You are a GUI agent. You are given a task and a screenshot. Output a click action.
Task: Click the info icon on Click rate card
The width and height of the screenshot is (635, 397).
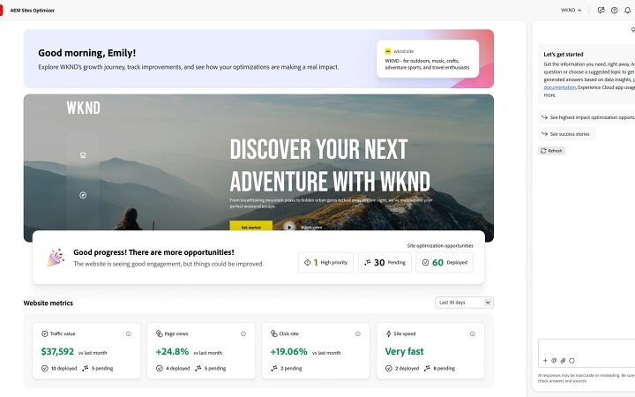coord(358,333)
